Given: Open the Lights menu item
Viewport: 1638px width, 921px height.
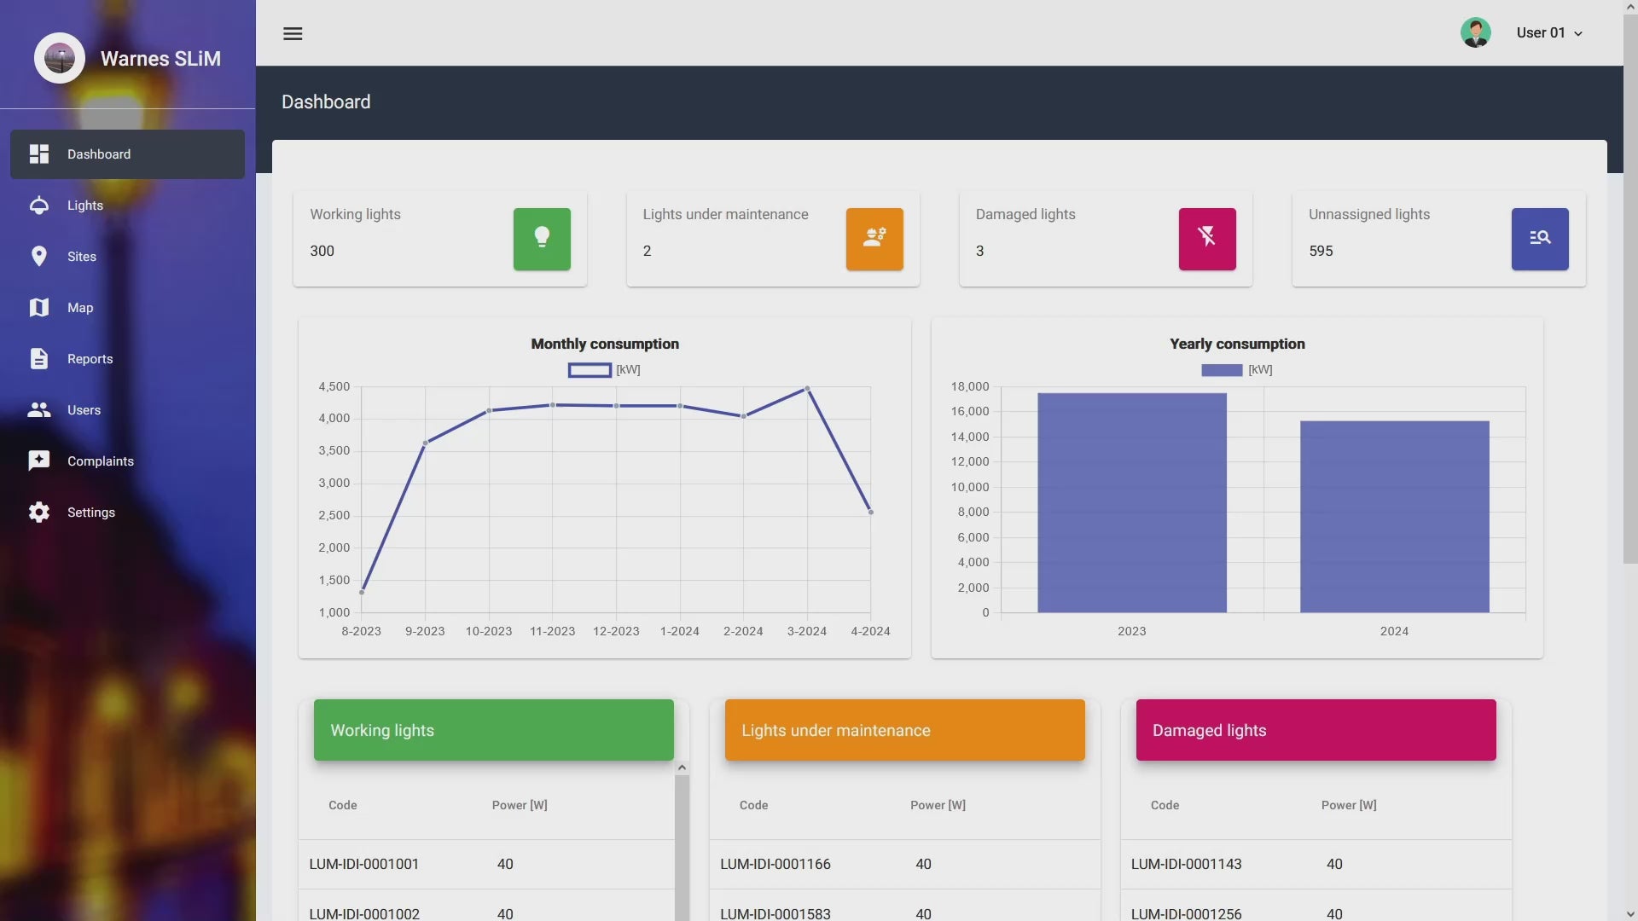Looking at the screenshot, I should point(127,206).
